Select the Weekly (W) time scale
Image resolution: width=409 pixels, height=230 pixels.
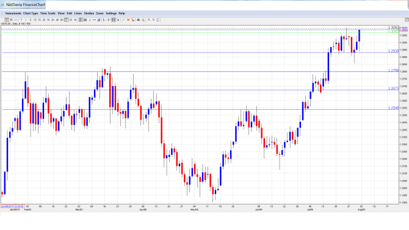[71, 20]
